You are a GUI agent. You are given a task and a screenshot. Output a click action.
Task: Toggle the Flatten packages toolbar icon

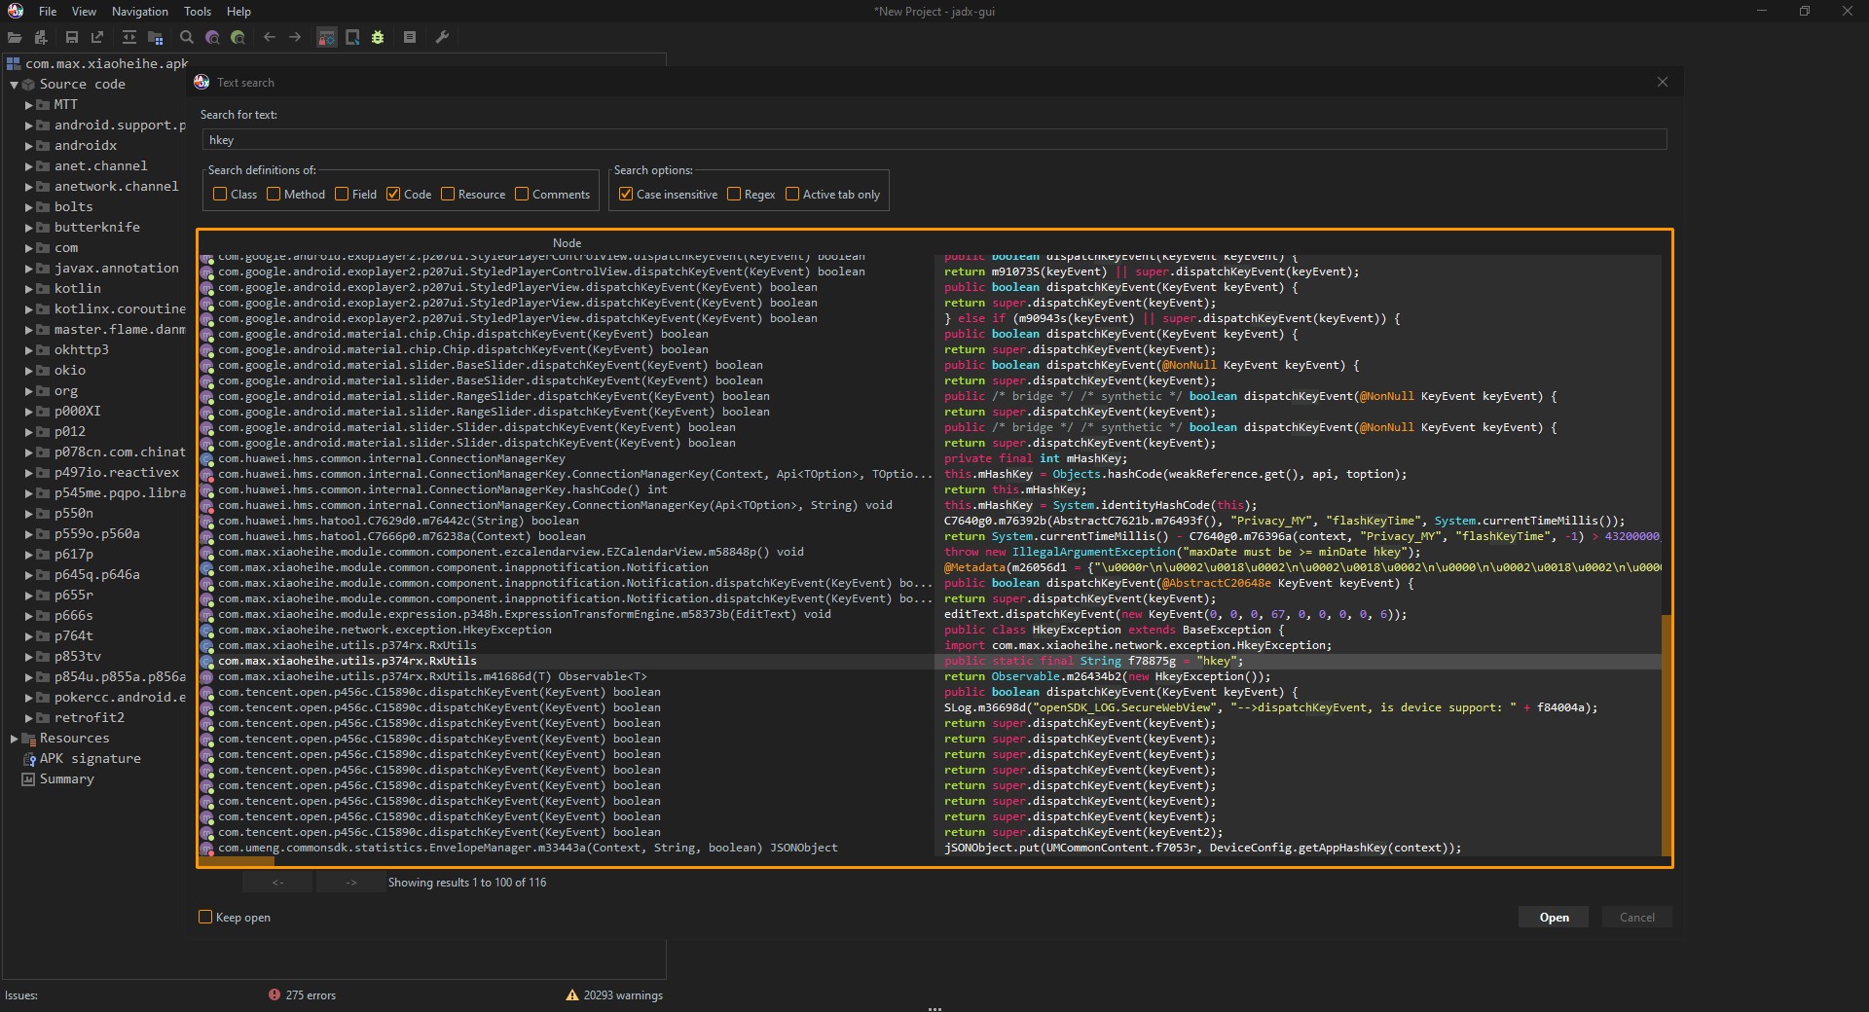tap(155, 37)
